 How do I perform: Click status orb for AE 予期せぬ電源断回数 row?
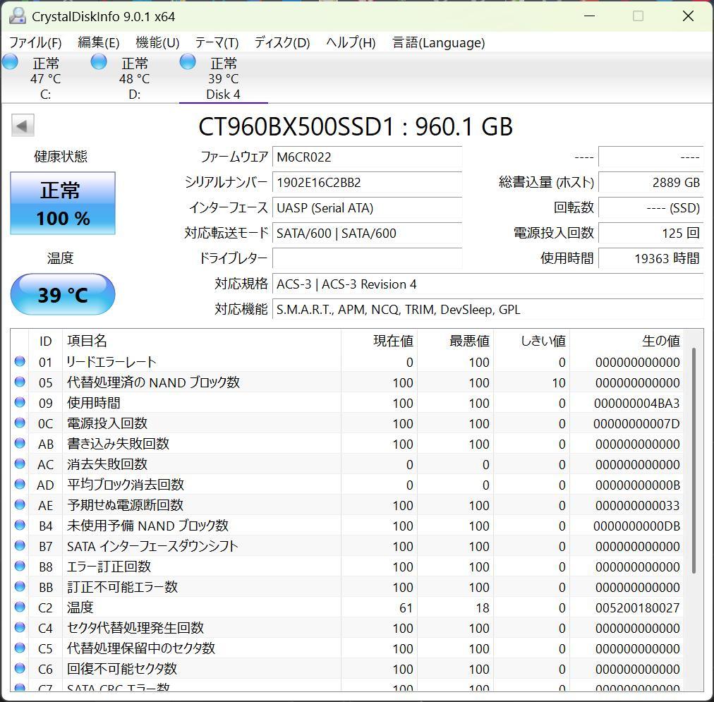pyautogui.click(x=20, y=505)
